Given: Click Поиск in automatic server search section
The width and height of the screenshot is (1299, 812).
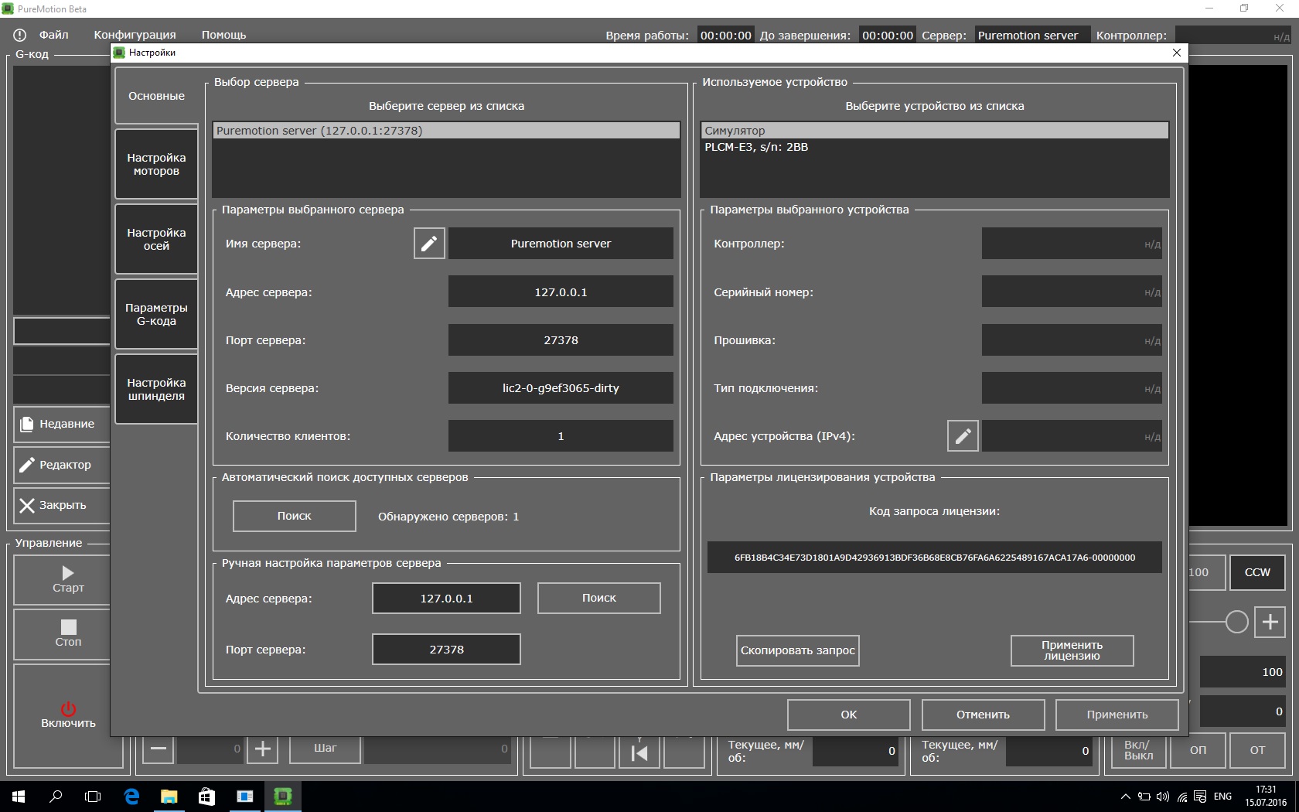Looking at the screenshot, I should [x=295, y=516].
